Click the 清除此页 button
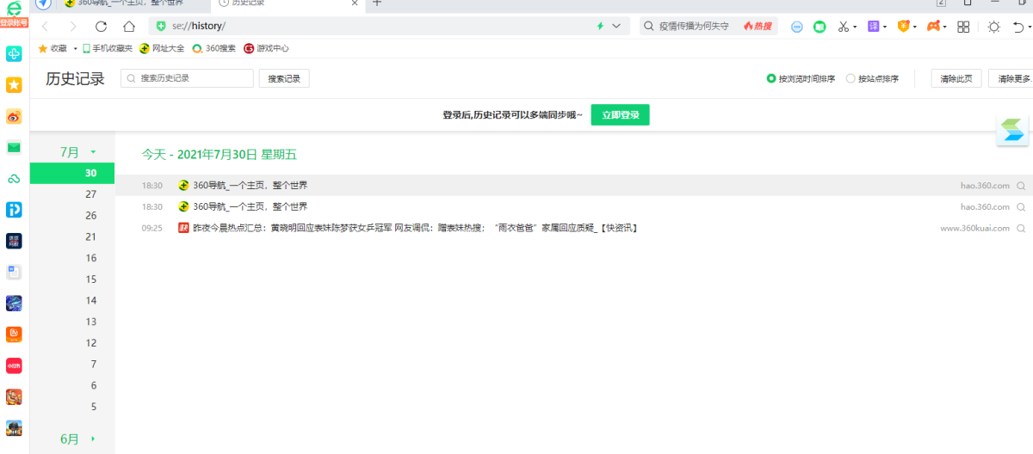 pos(956,79)
